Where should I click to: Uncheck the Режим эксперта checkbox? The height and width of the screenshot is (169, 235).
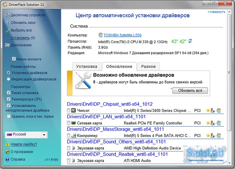pos(14,59)
